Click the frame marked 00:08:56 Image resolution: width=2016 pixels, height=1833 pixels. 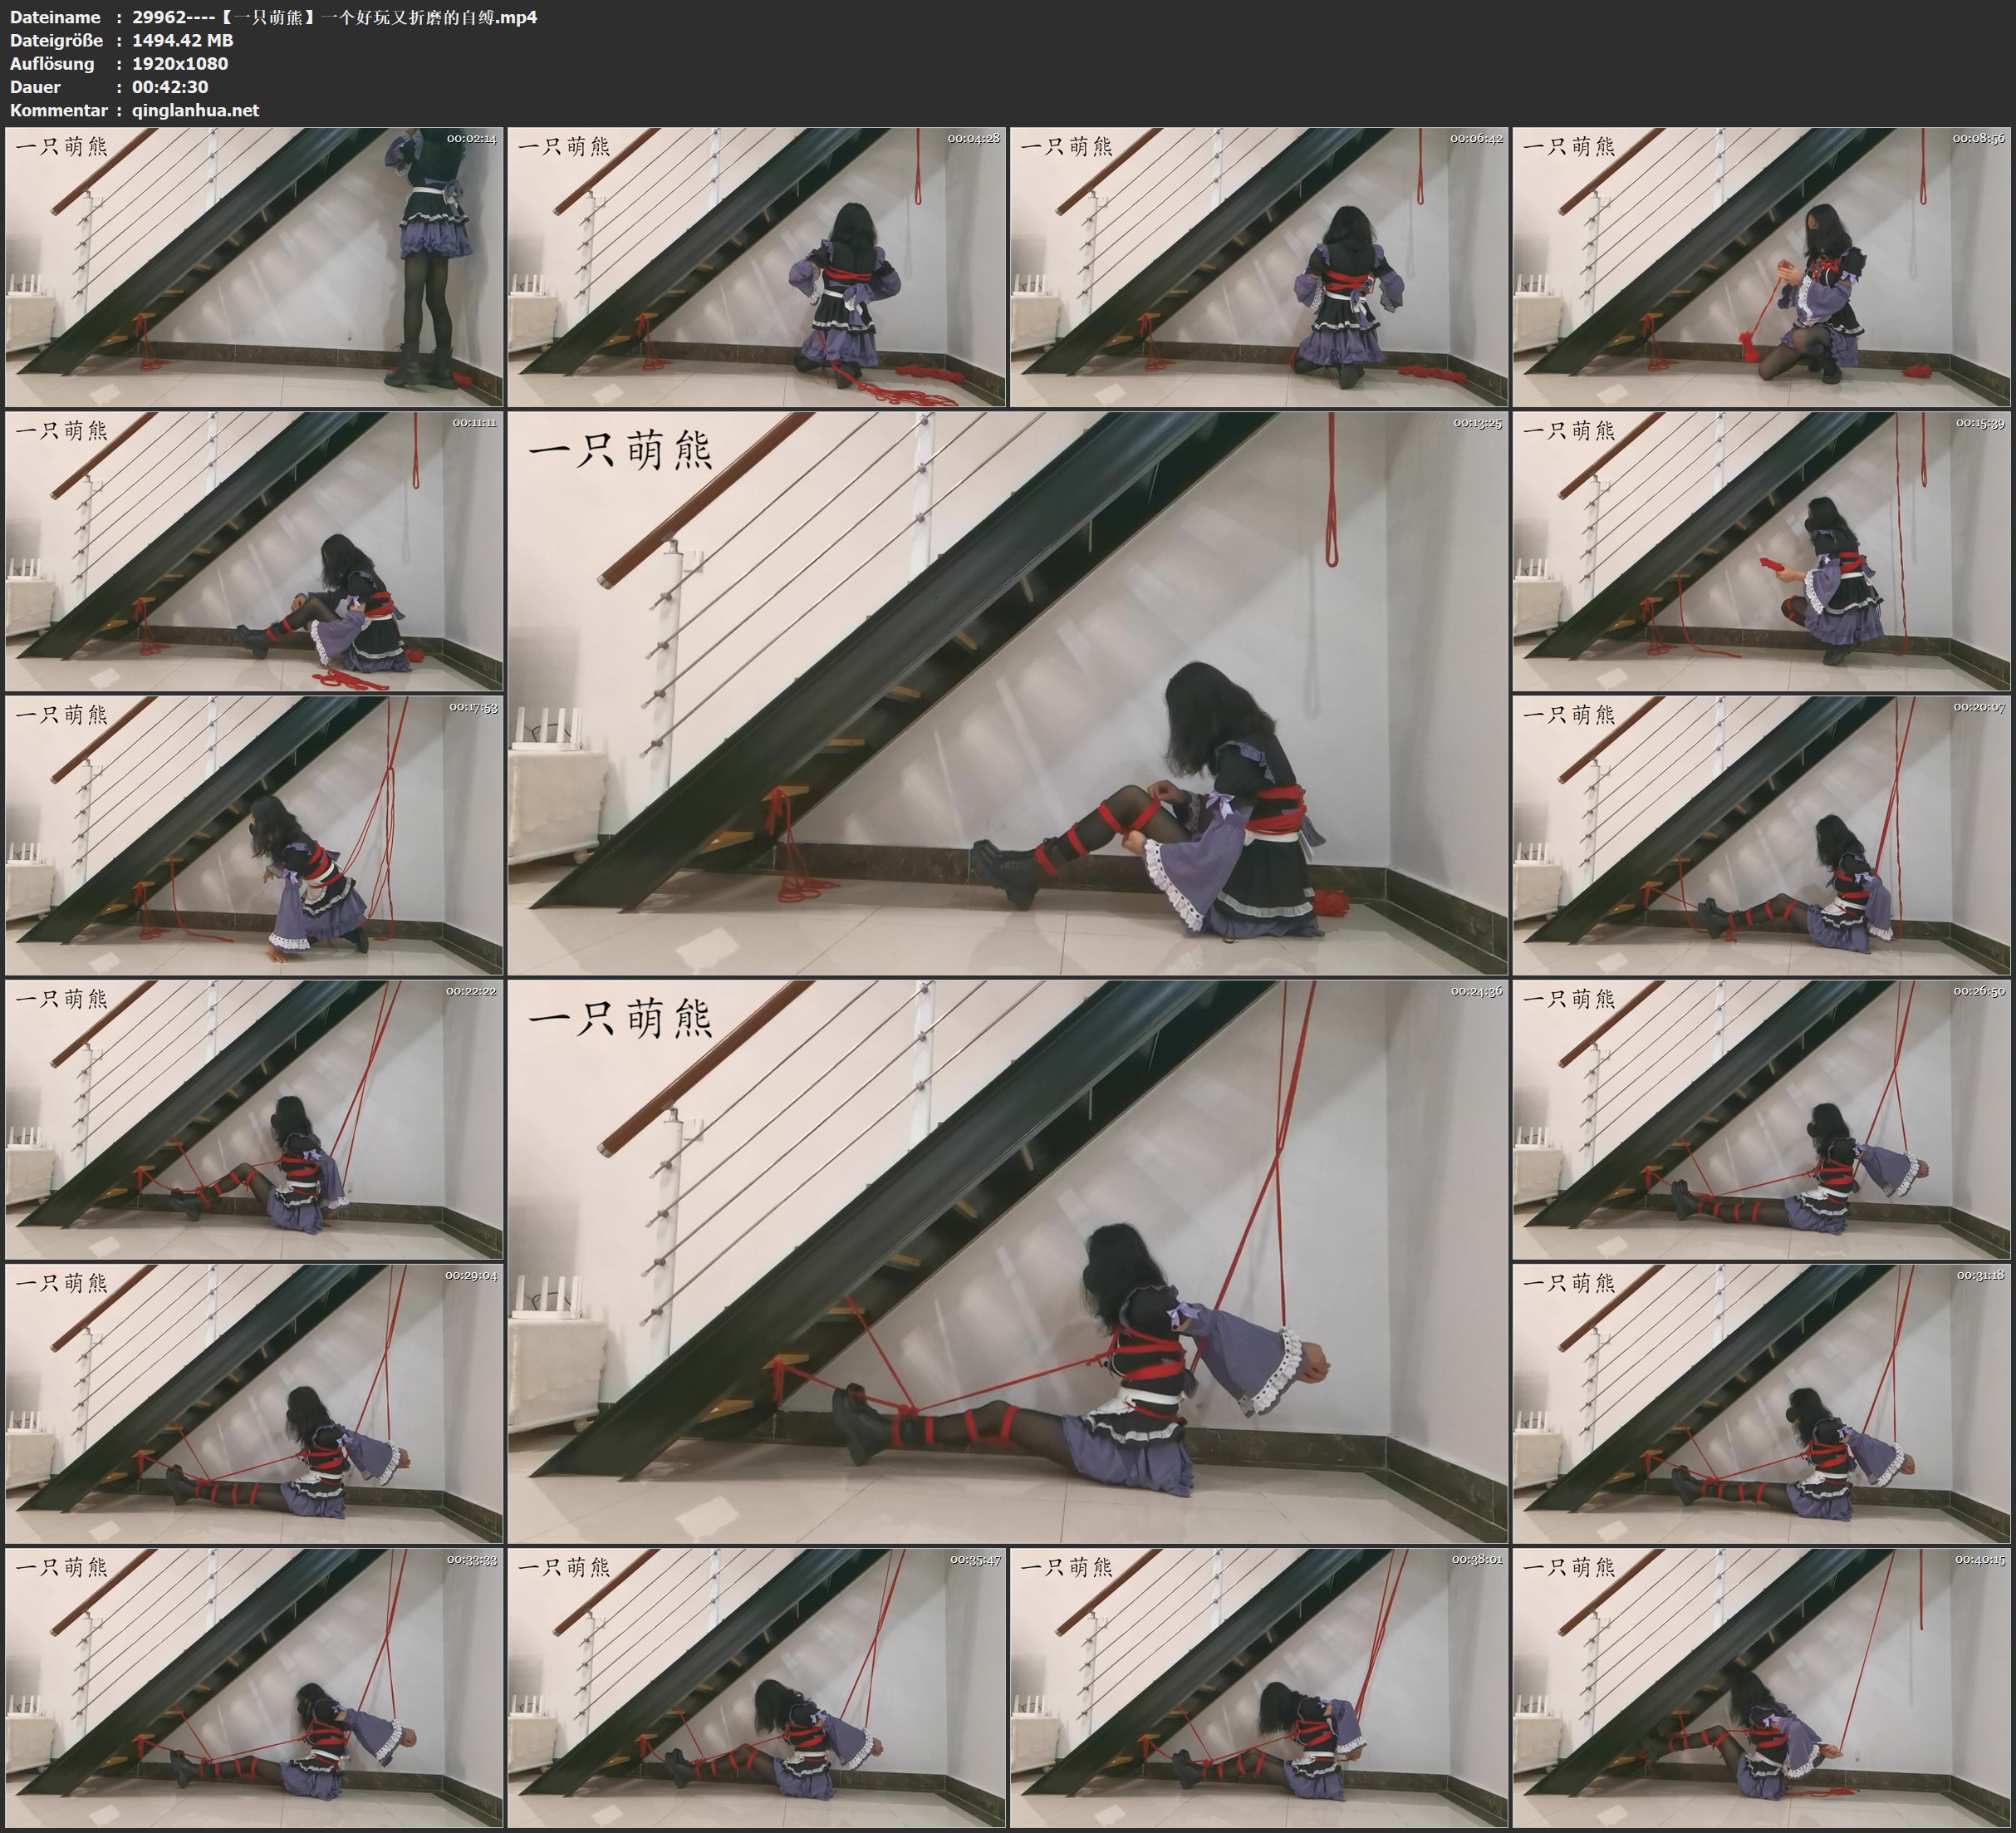pos(1761,268)
